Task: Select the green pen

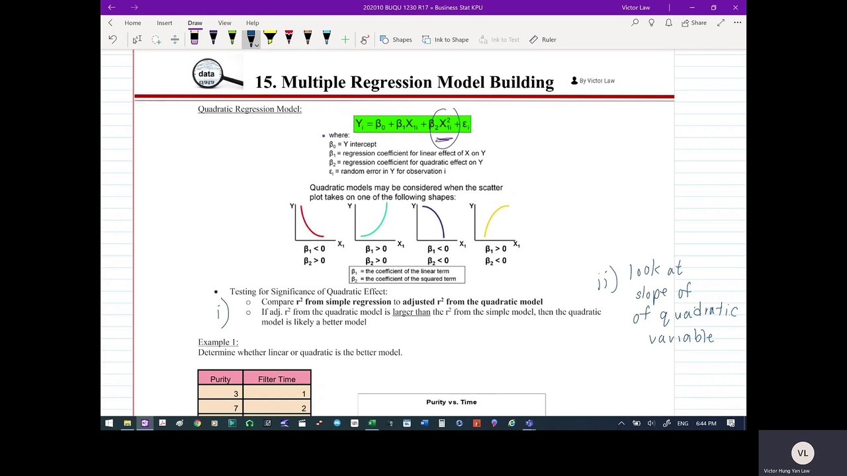Action: pos(232,39)
